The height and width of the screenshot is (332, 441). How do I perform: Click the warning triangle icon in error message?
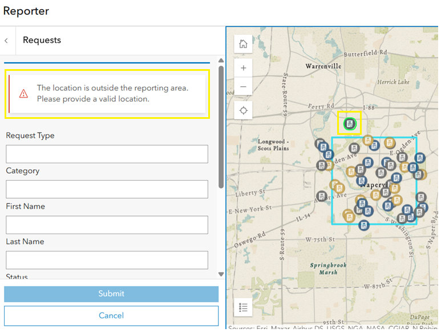point(23,94)
